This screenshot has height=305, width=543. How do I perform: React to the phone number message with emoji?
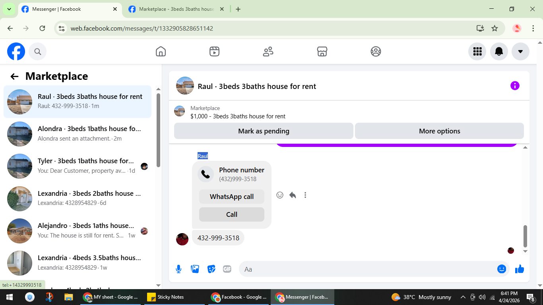tap(280, 195)
